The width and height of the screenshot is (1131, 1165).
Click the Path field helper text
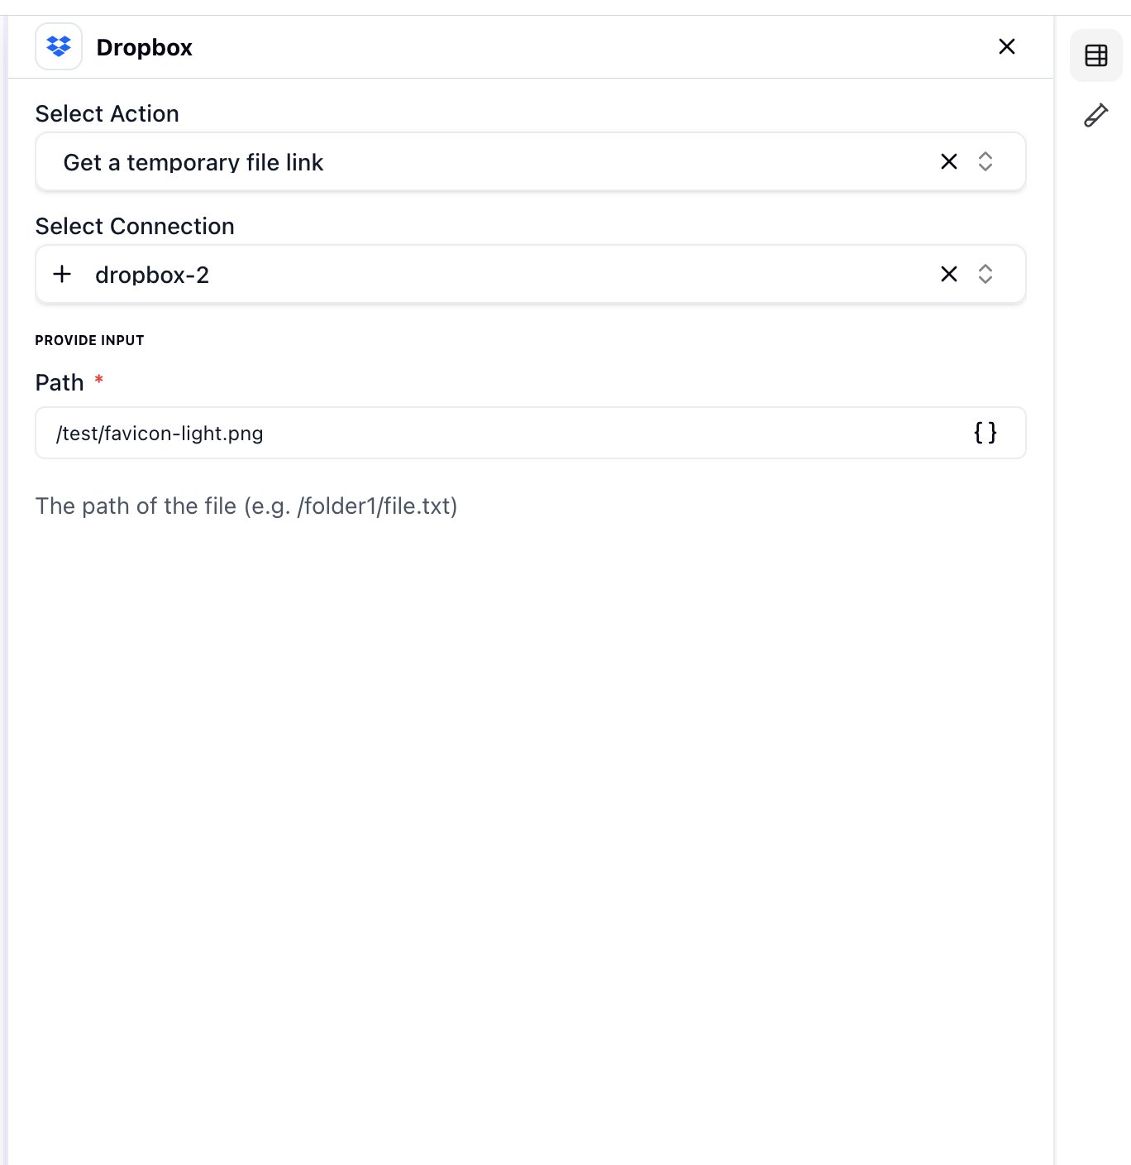tap(246, 506)
